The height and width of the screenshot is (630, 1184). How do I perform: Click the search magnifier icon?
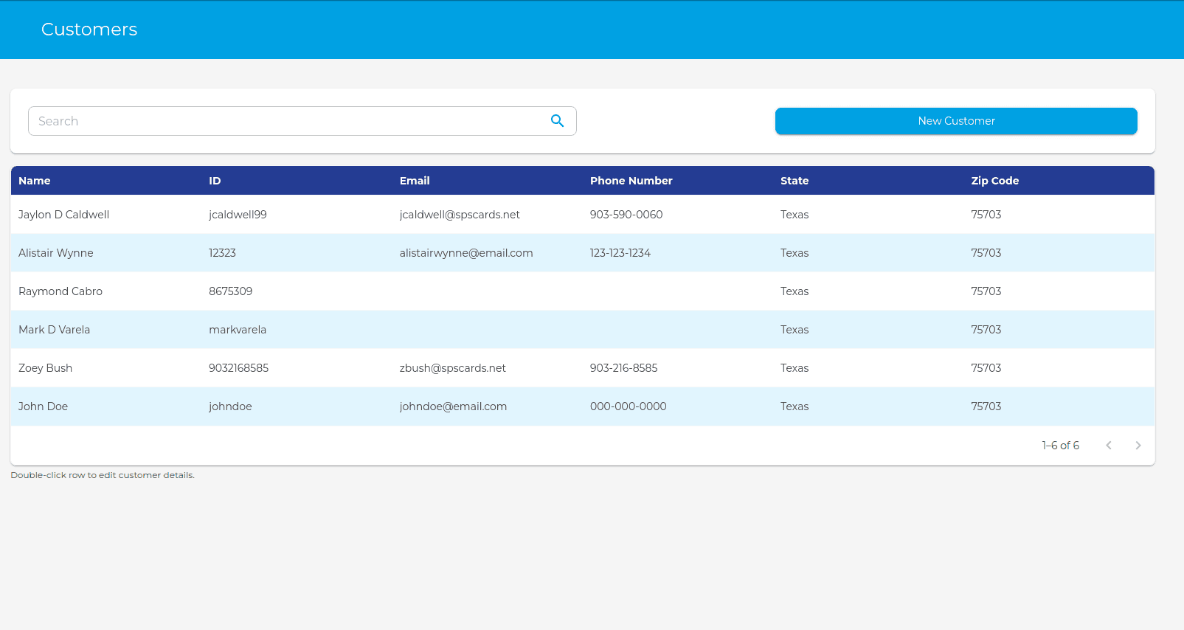pyautogui.click(x=557, y=121)
